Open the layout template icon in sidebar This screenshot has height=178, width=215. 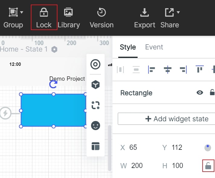[96, 146]
